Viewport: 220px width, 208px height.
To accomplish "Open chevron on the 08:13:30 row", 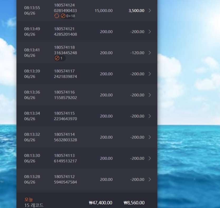I will pos(150,158).
